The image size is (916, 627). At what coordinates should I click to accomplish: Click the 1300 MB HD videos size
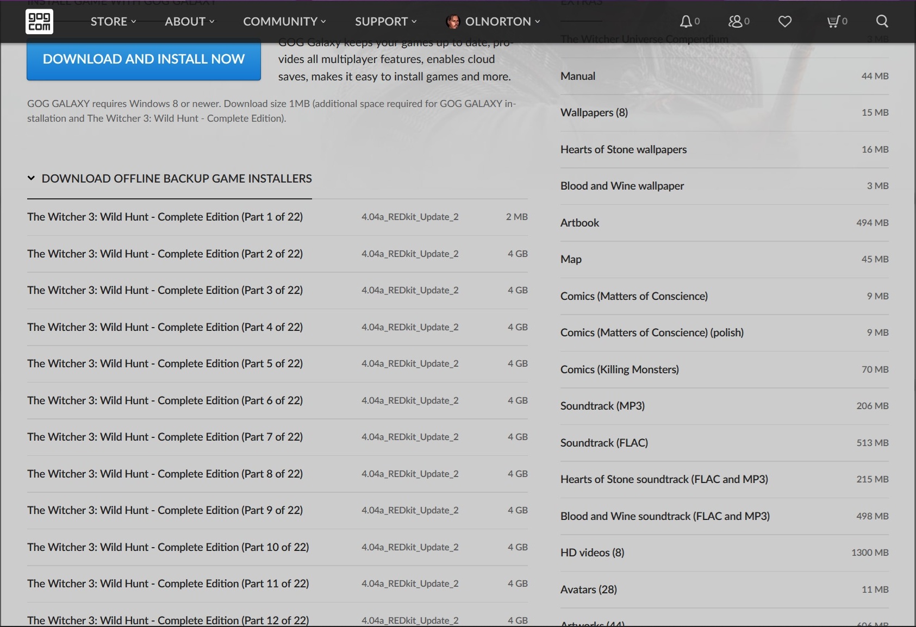(870, 553)
